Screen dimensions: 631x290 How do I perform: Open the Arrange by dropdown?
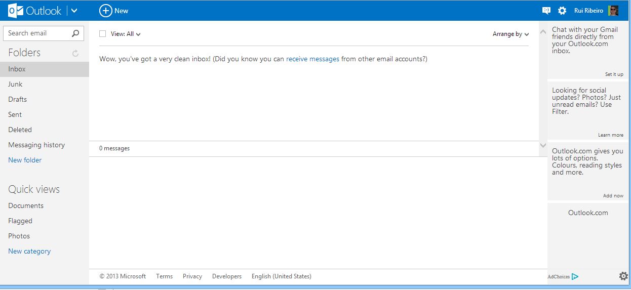tap(510, 34)
